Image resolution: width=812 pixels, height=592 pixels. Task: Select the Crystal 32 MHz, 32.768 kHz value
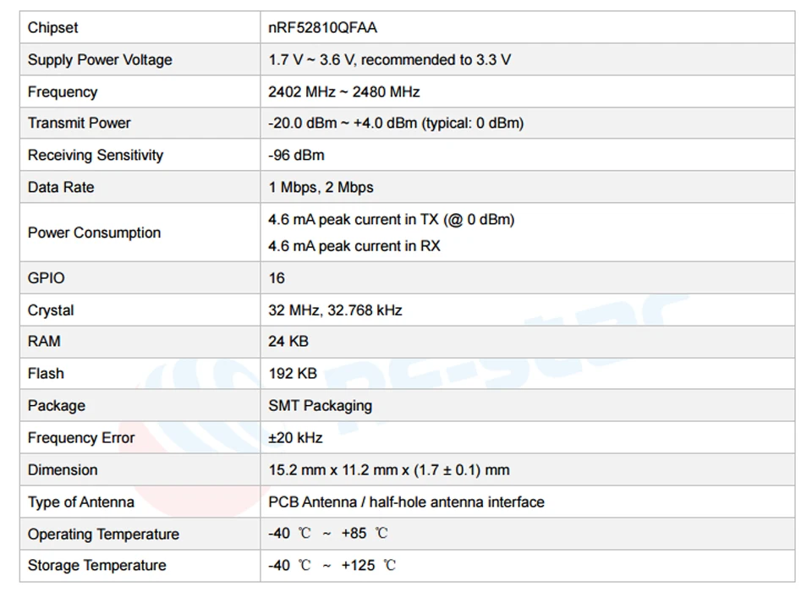click(x=335, y=310)
